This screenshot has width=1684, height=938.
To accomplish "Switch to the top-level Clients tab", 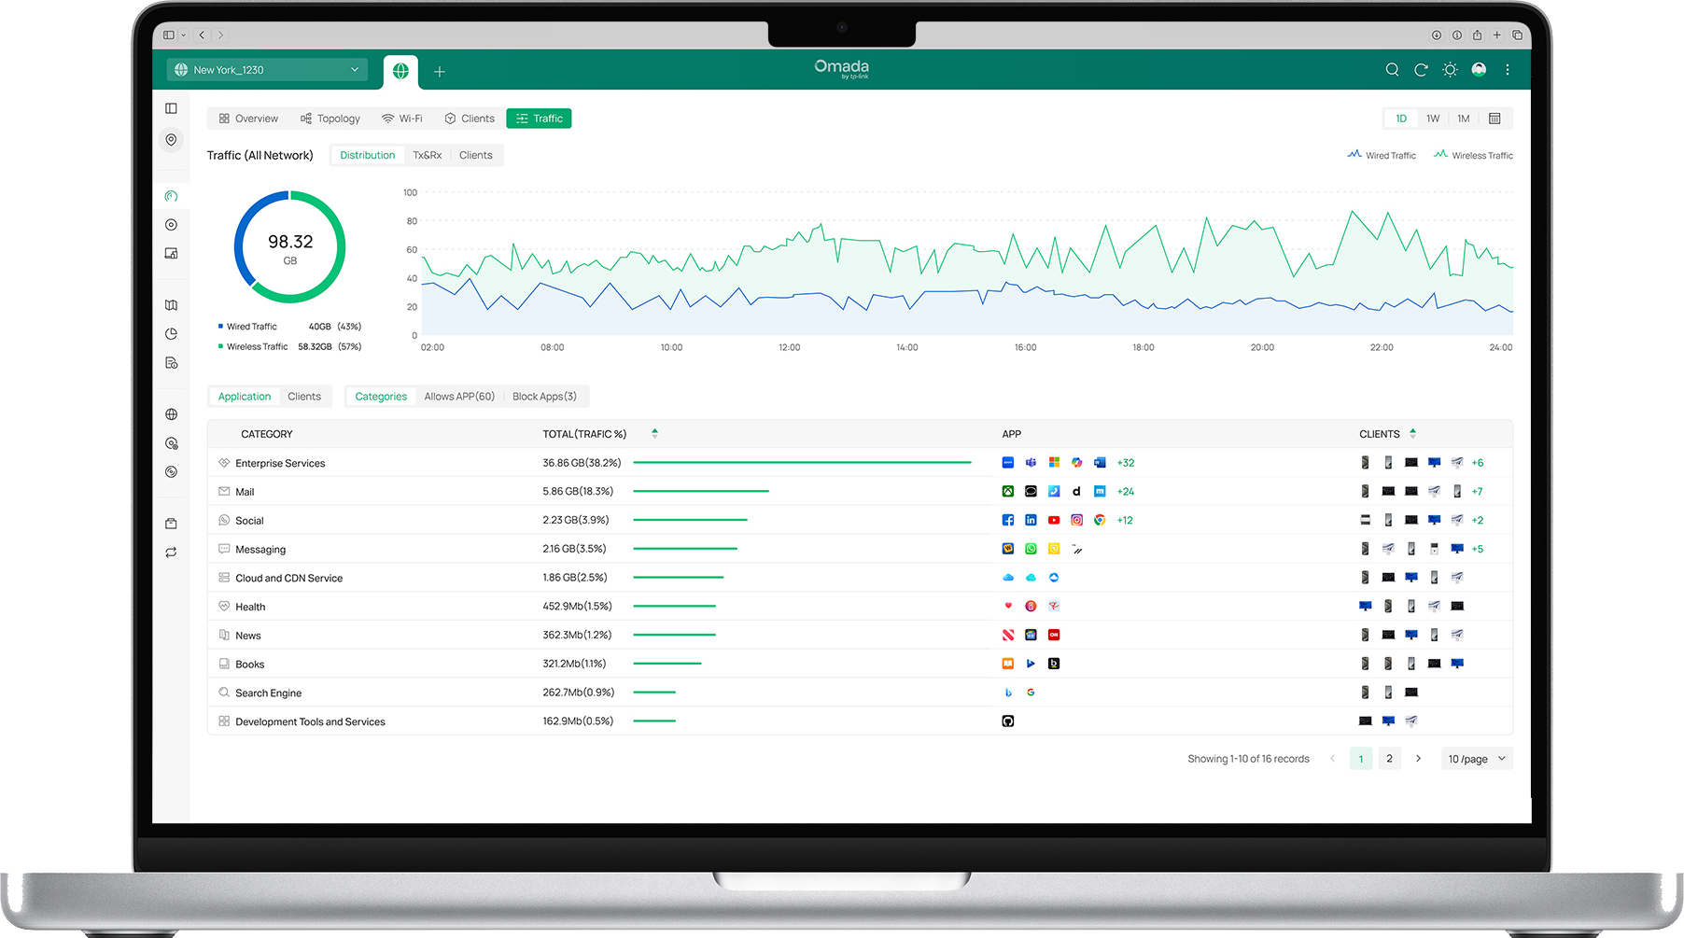I will tap(470, 119).
